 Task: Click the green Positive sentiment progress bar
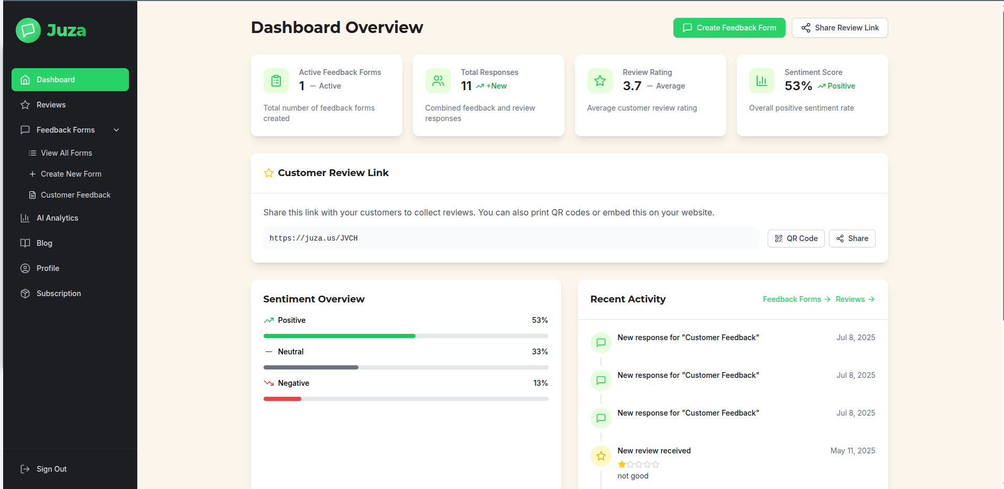click(x=340, y=336)
